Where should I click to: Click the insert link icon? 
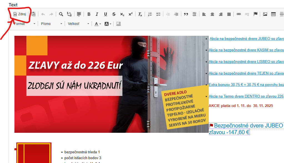pos(238,14)
